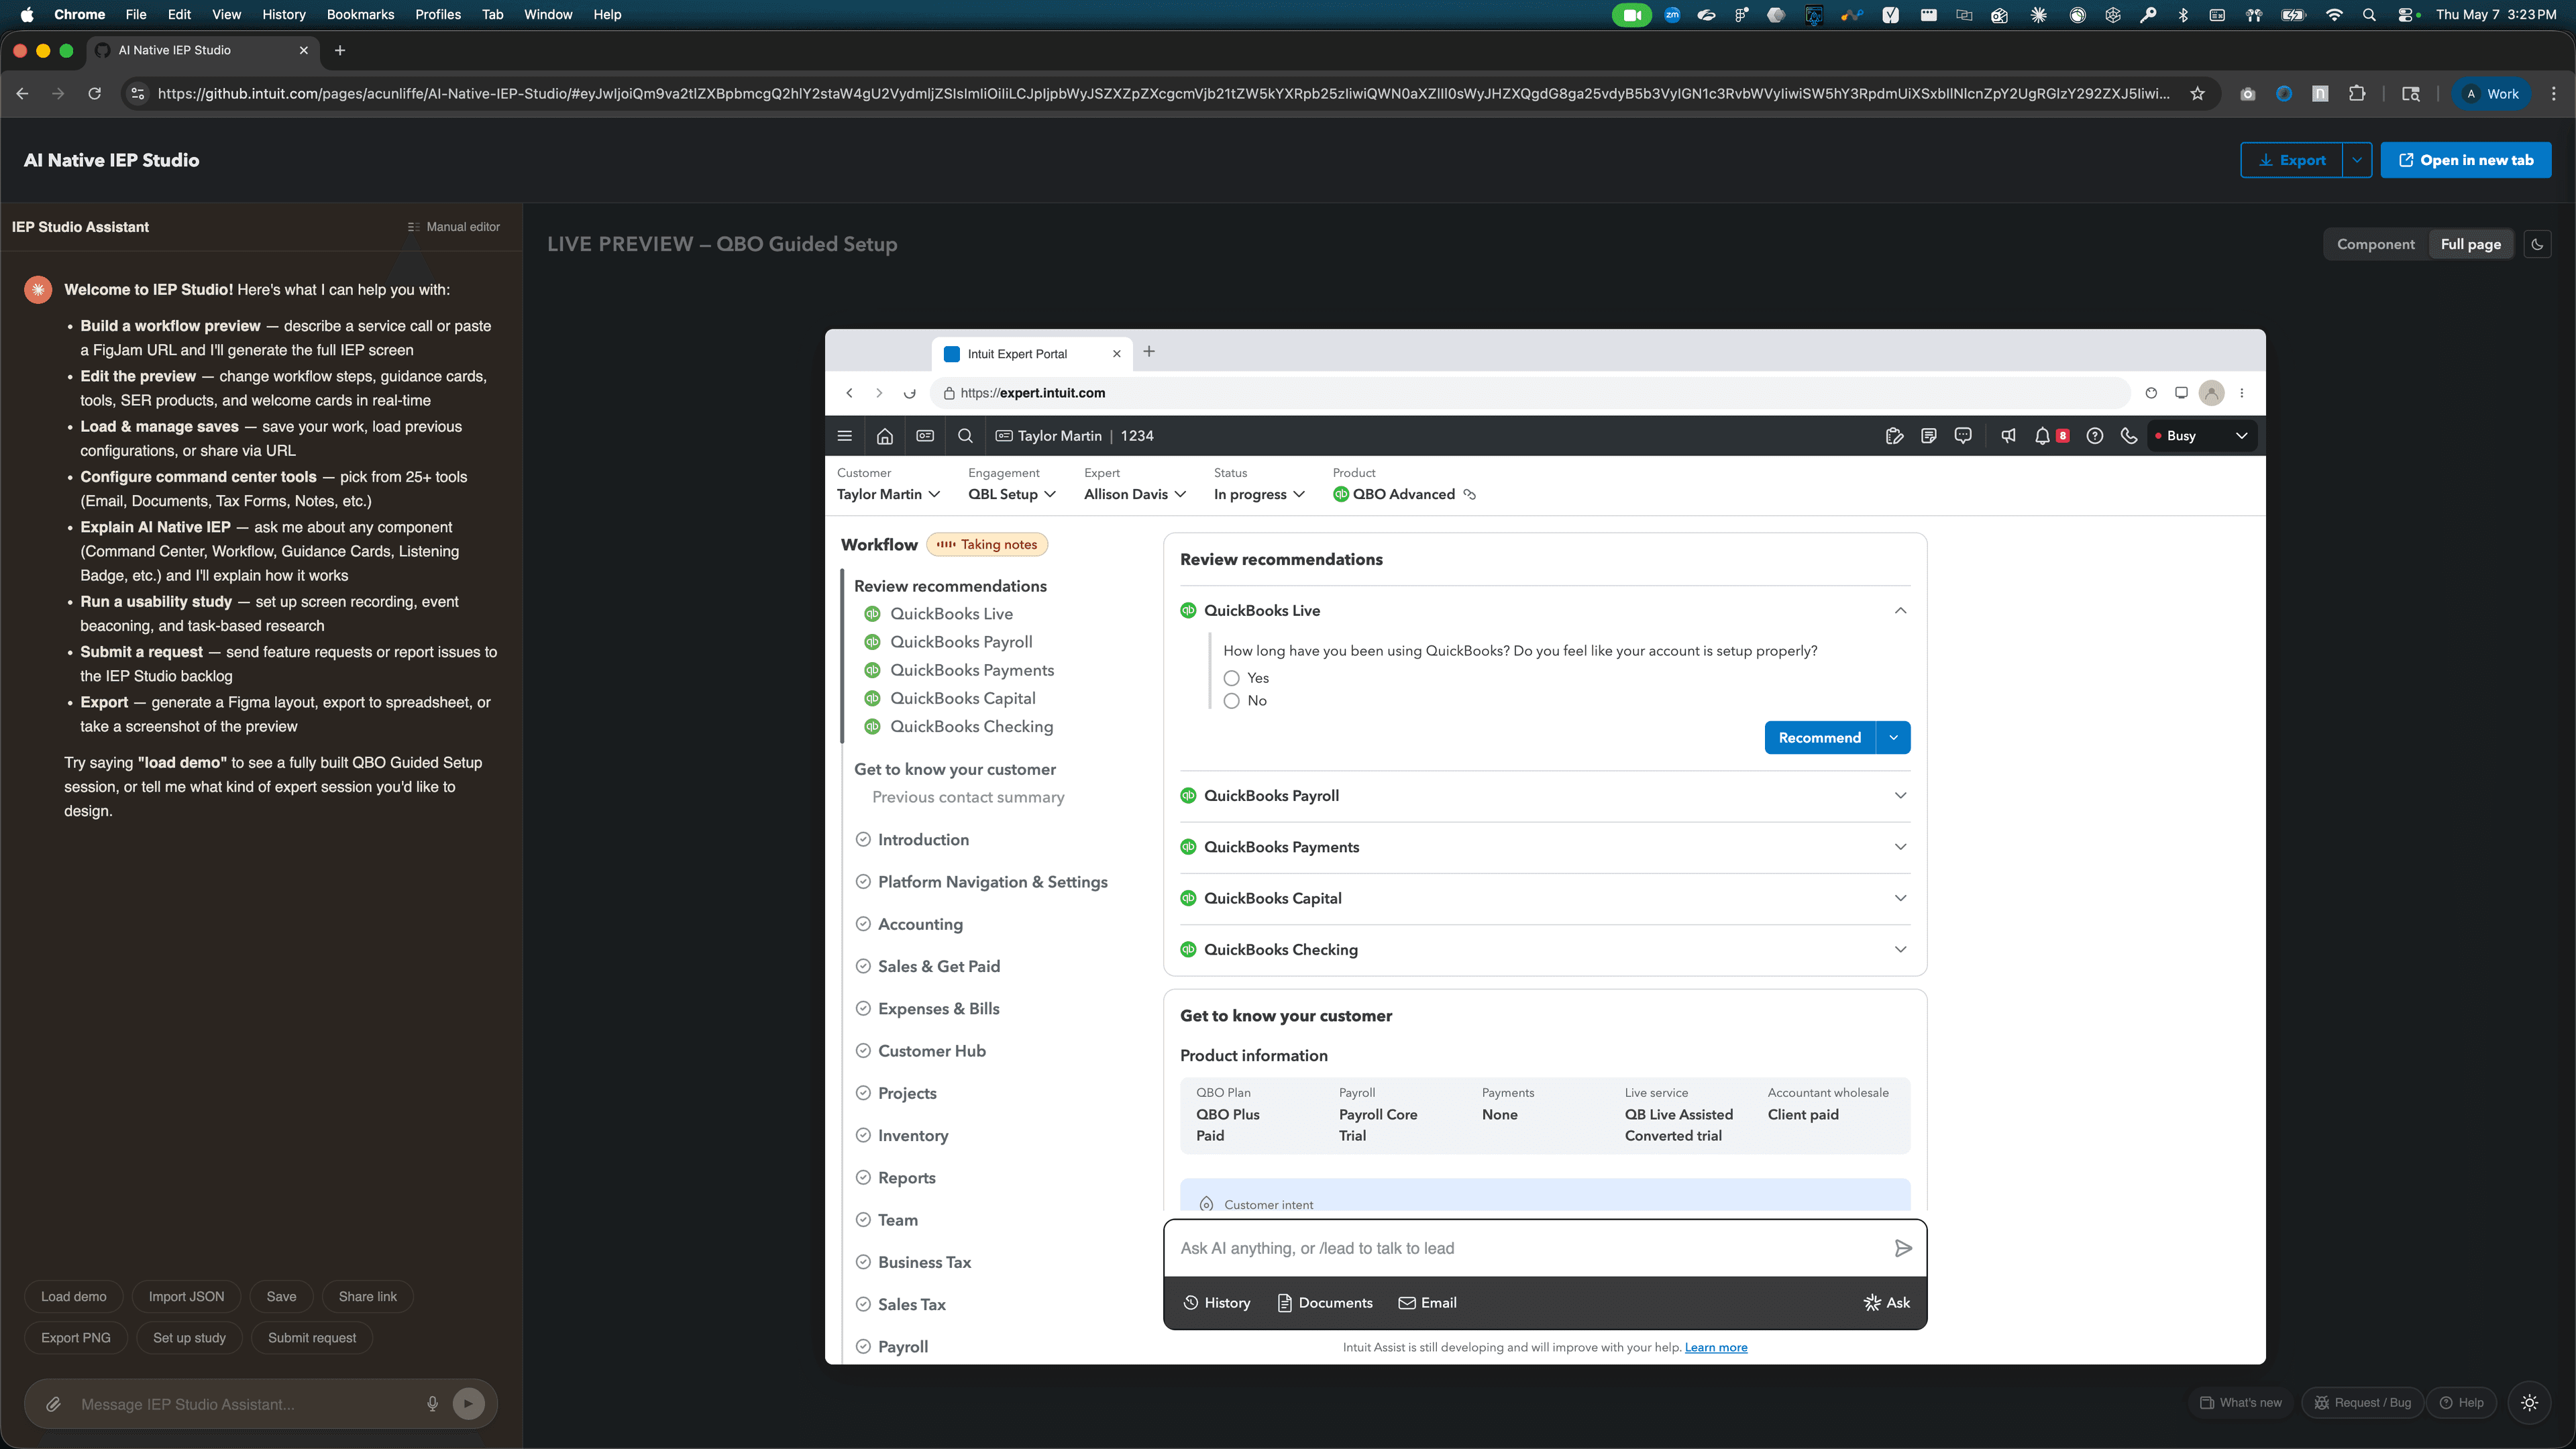Viewport: 2576px width, 1449px height.
Task: Click the Ask AI anything input field
Action: point(1530,1248)
